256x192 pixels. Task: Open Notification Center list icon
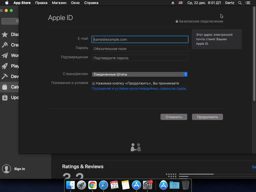tap(248, 3)
